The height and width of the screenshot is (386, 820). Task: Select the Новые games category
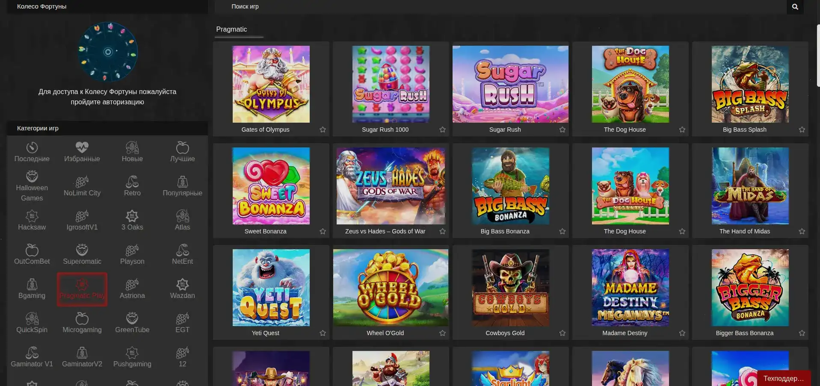[132, 152]
